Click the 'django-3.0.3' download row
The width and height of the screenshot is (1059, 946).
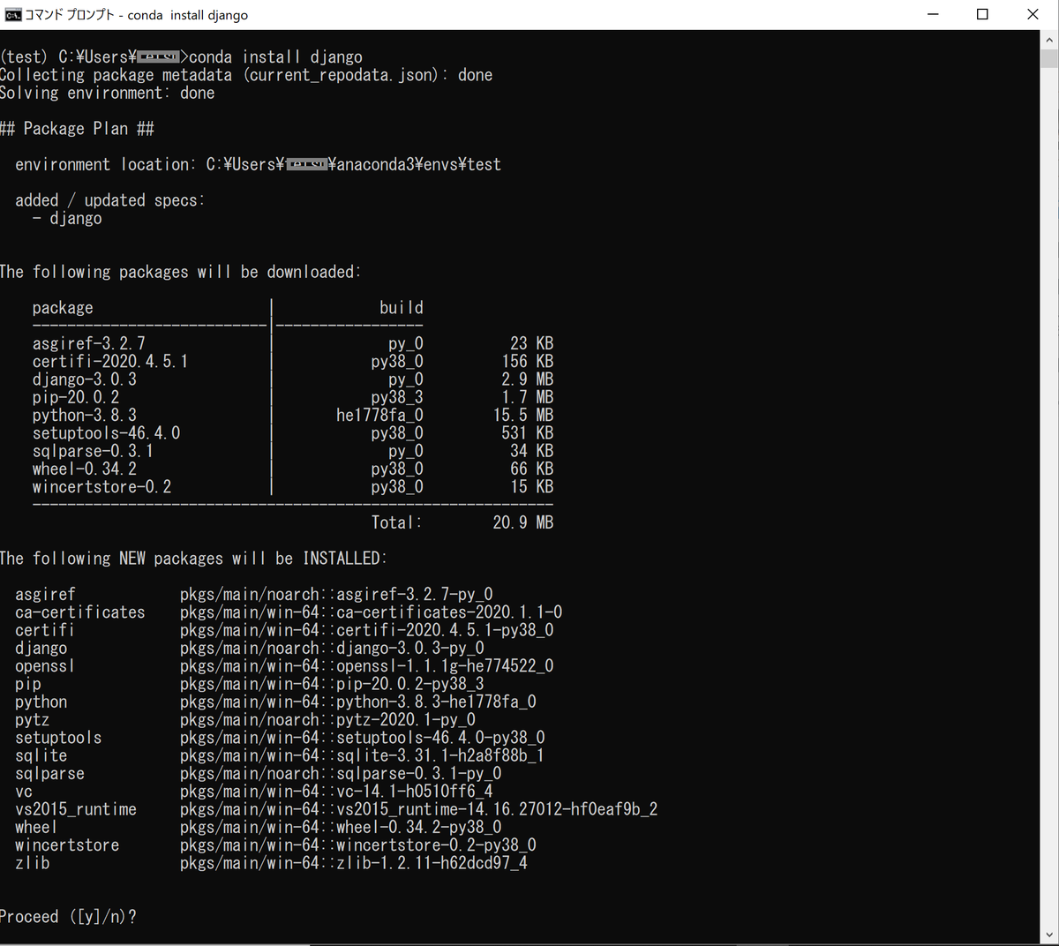[x=293, y=379]
